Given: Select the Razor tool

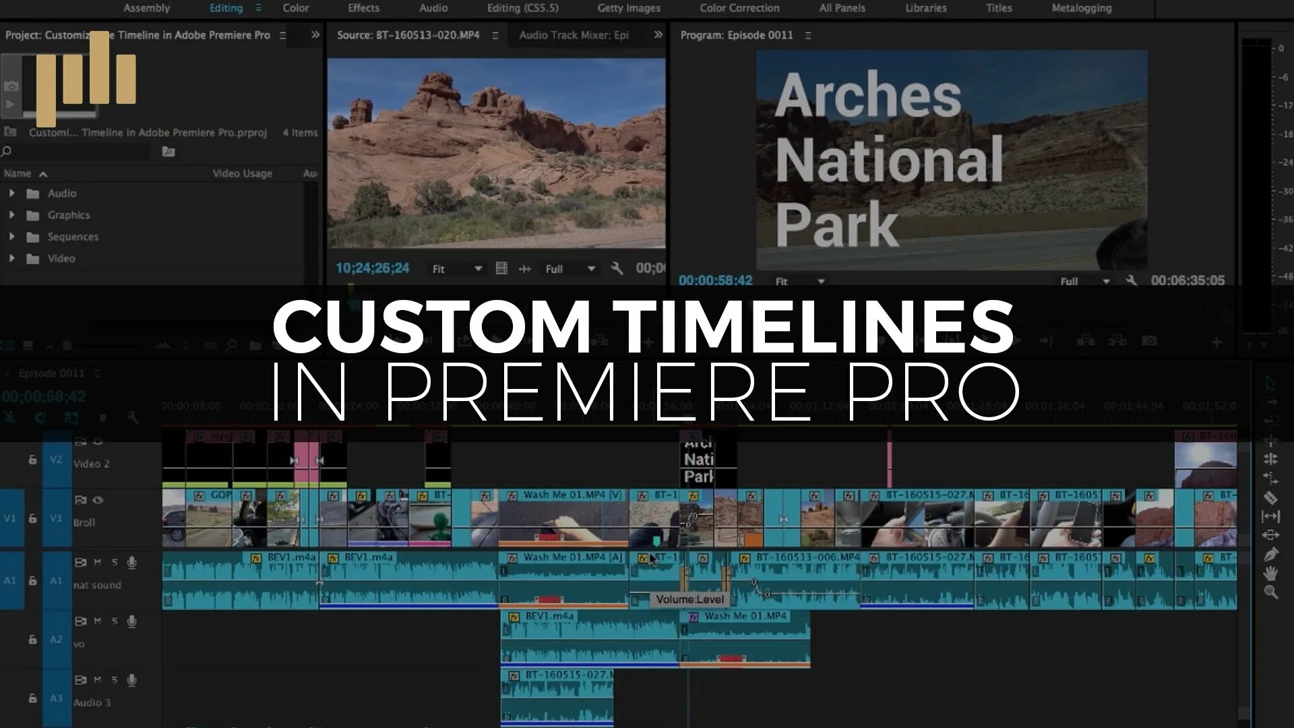Looking at the screenshot, I should coord(1270,498).
